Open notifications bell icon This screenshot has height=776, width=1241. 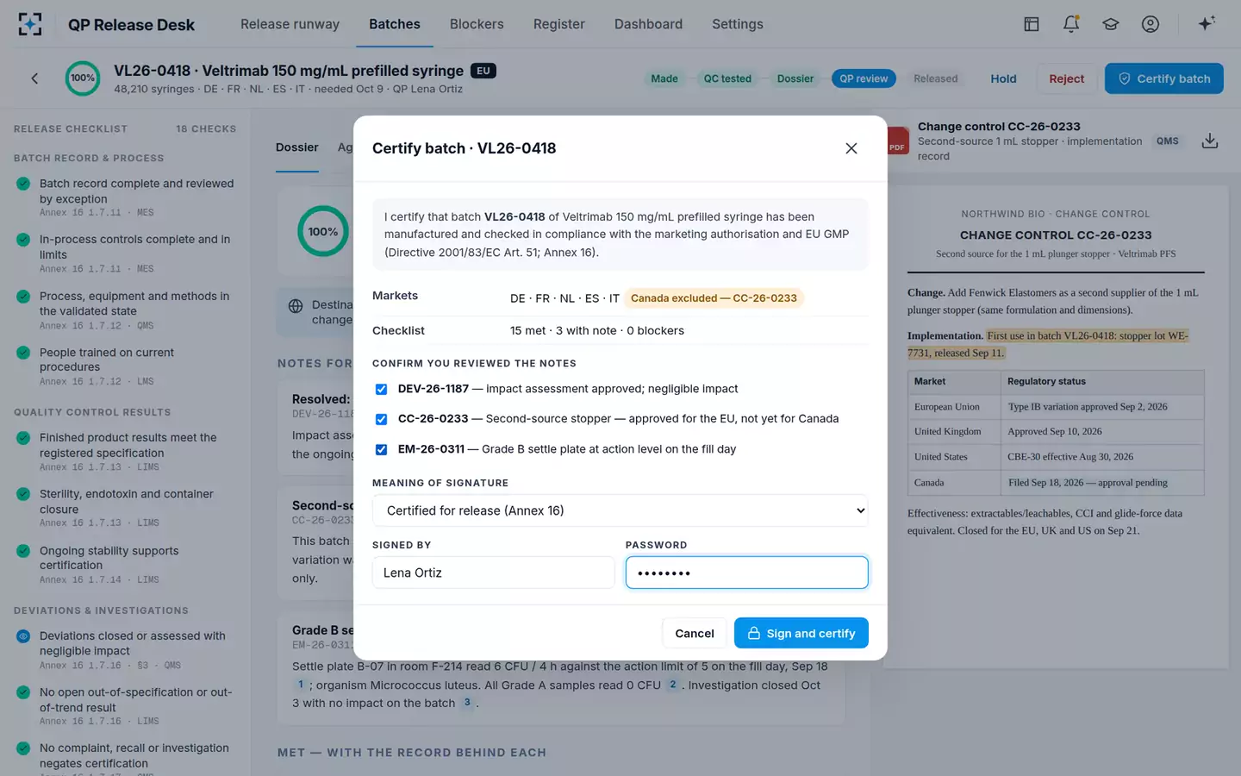coord(1071,24)
